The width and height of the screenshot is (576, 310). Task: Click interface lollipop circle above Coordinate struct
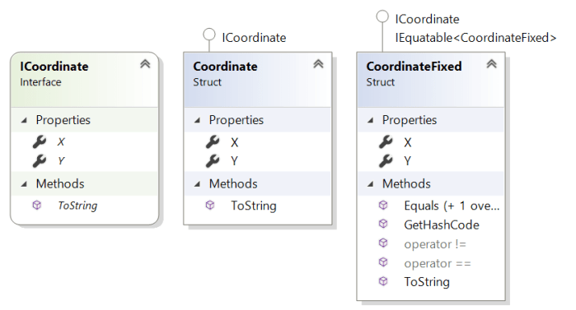click(x=209, y=35)
